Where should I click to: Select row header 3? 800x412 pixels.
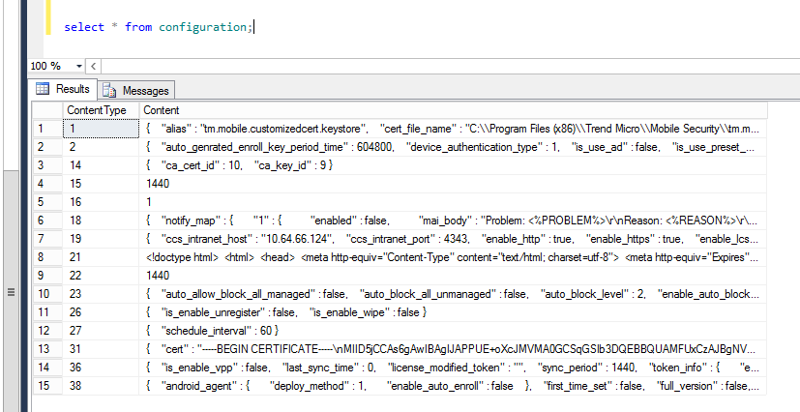click(x=48, y=165)
